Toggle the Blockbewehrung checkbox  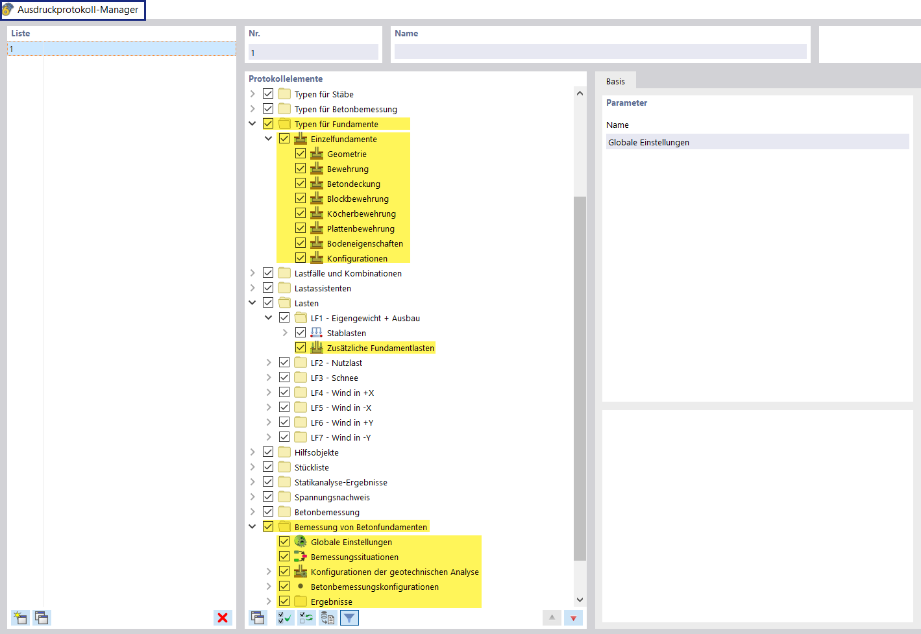coord(301,198)
